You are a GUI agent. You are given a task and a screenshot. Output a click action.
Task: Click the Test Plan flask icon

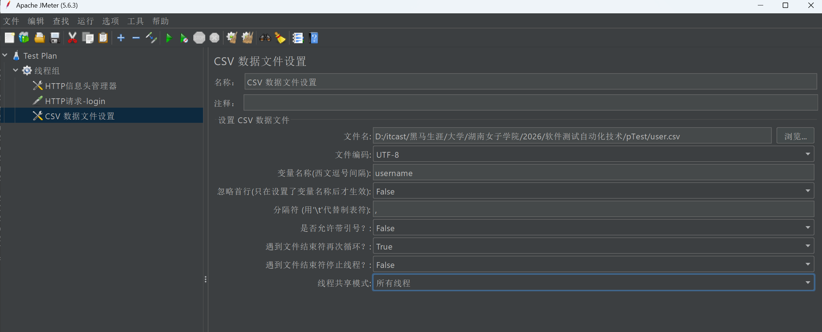pyautogui.click(x=16, y=55)
